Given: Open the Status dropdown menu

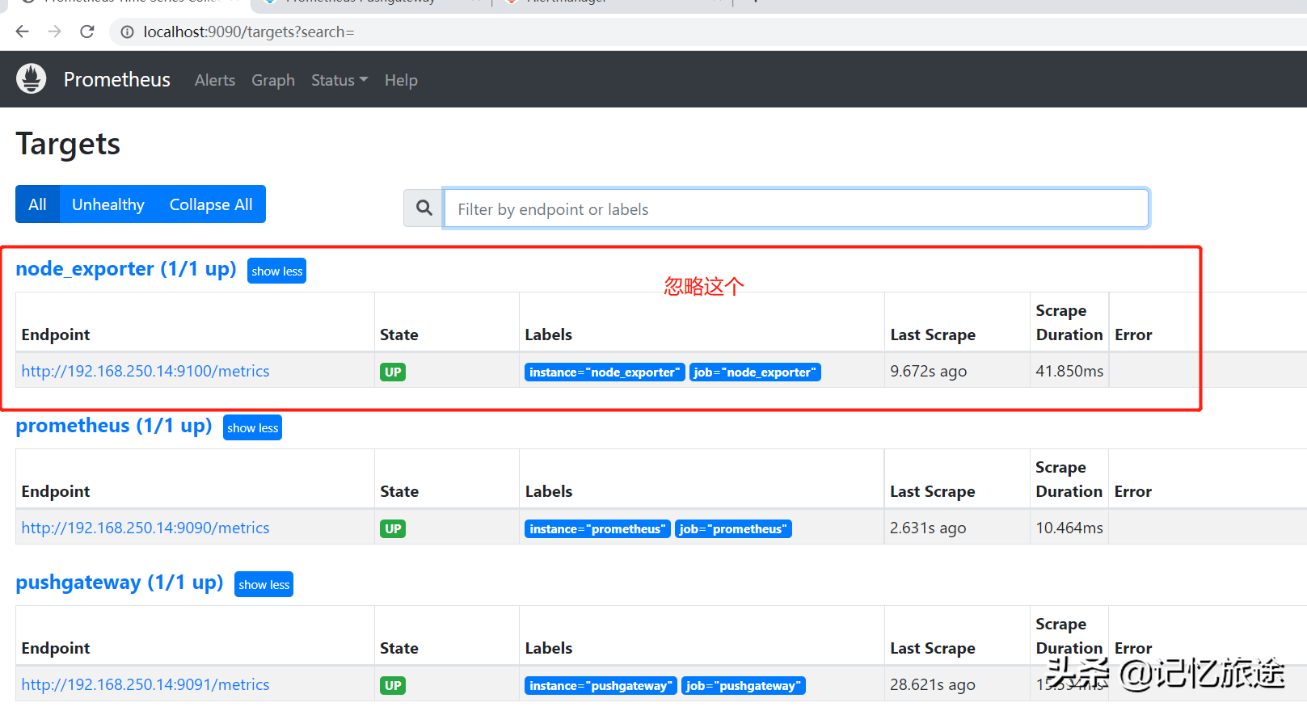Looking at the screenshot, I should (x=339, y=80).
